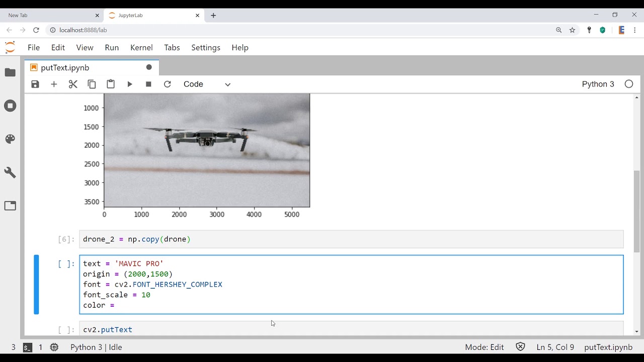Click the Python 3 kernel name button
The width and height of the screenshot is (644, 362).
tap(598, 84)
